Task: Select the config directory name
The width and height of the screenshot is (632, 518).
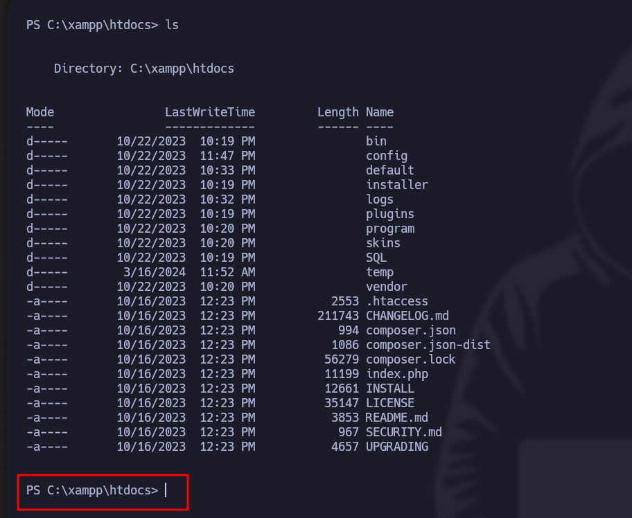Action: 387,156
